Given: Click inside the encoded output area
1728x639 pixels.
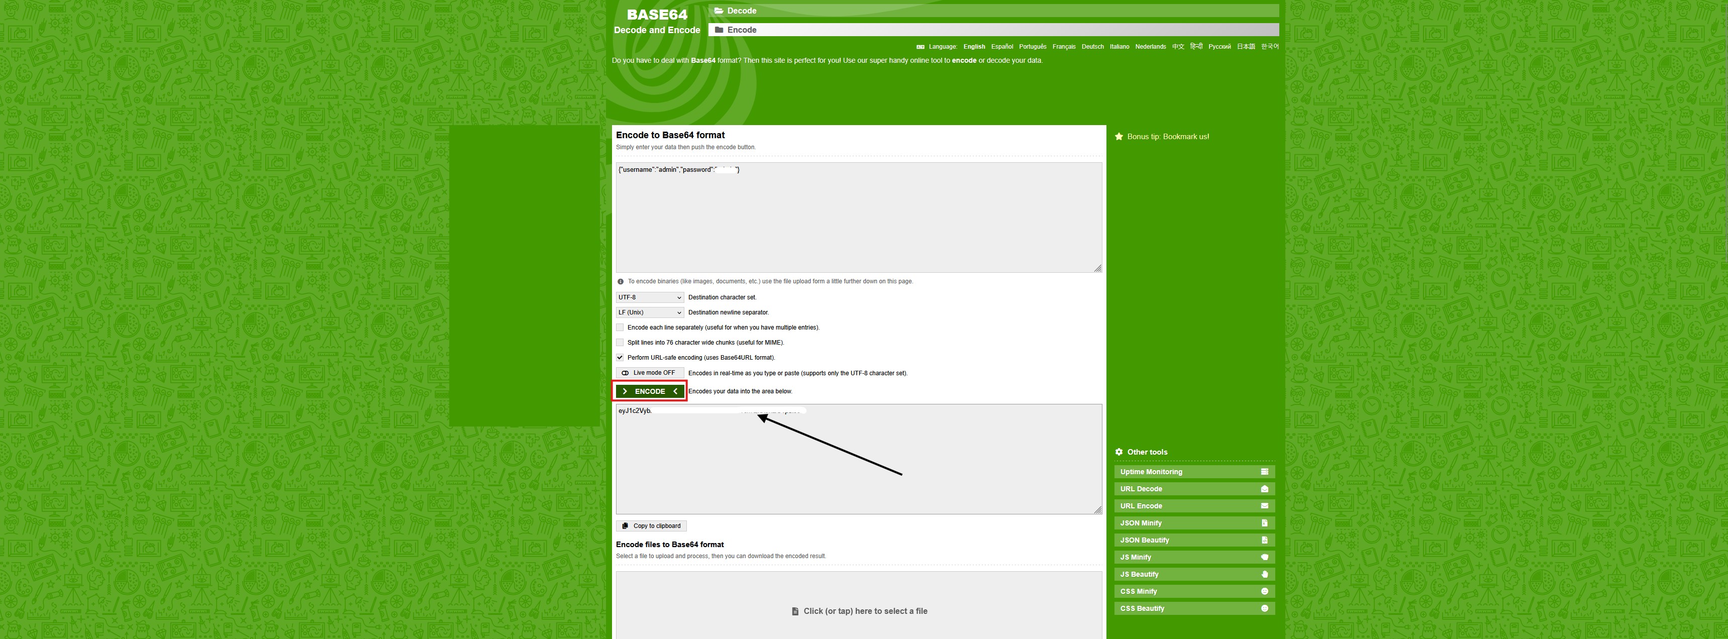Looking at the screenshot, I should [x=859, y=459].
